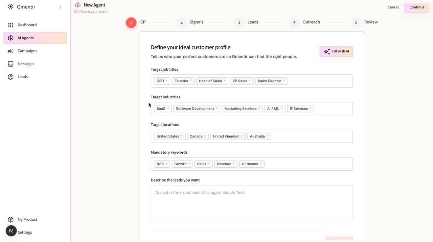433x242 pixels.
Task: Remove the Sales keyword tag
Action: pos(209,164)
